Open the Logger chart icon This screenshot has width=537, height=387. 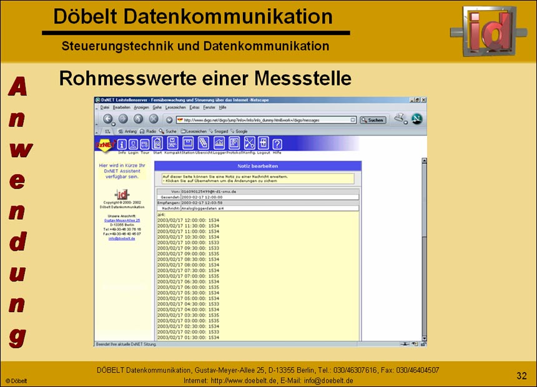click(219, 143)
